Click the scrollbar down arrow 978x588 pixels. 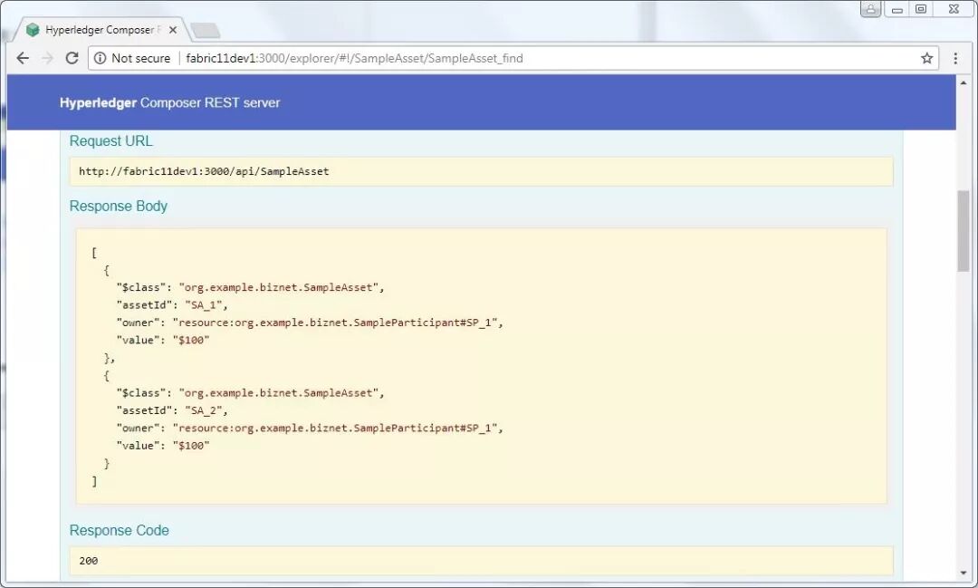(963, 573)
